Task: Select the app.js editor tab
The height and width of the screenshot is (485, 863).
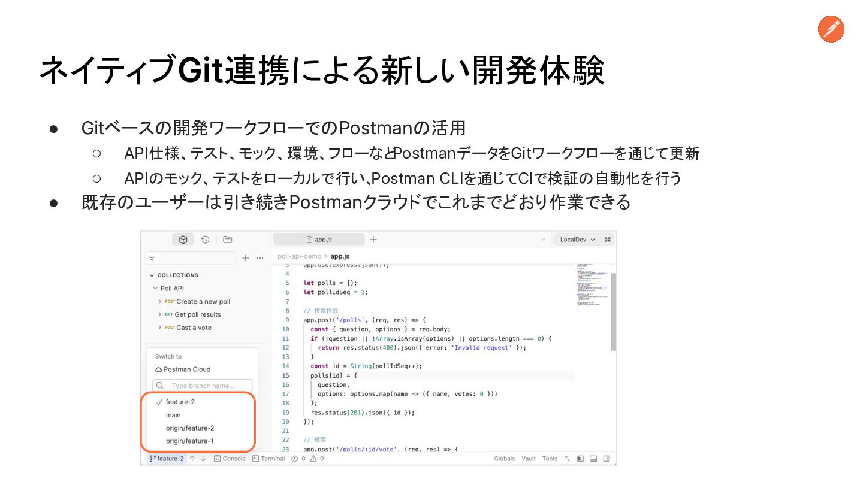Action: pyautogui.click(x=319, y=240)
